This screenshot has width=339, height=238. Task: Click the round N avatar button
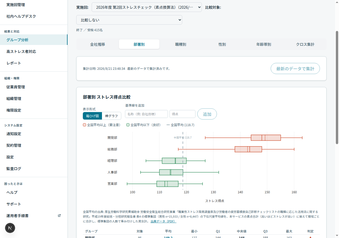coord(10,228)
